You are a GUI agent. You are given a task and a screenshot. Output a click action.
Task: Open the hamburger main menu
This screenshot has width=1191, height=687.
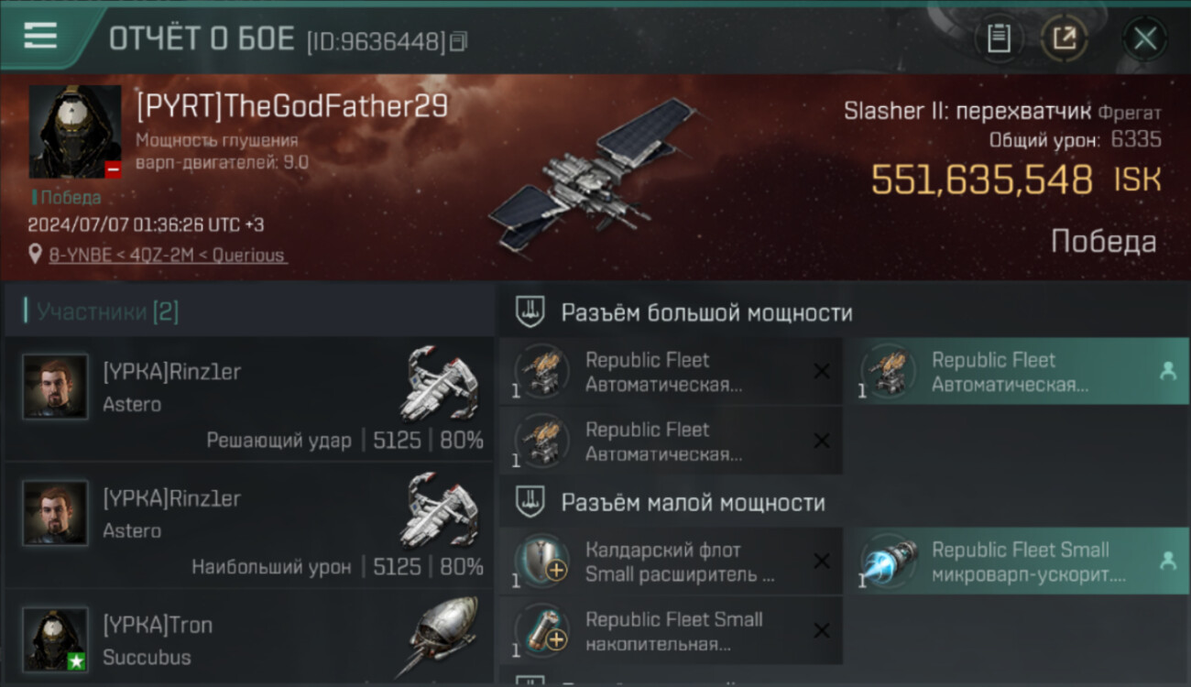tap(40, 36)
